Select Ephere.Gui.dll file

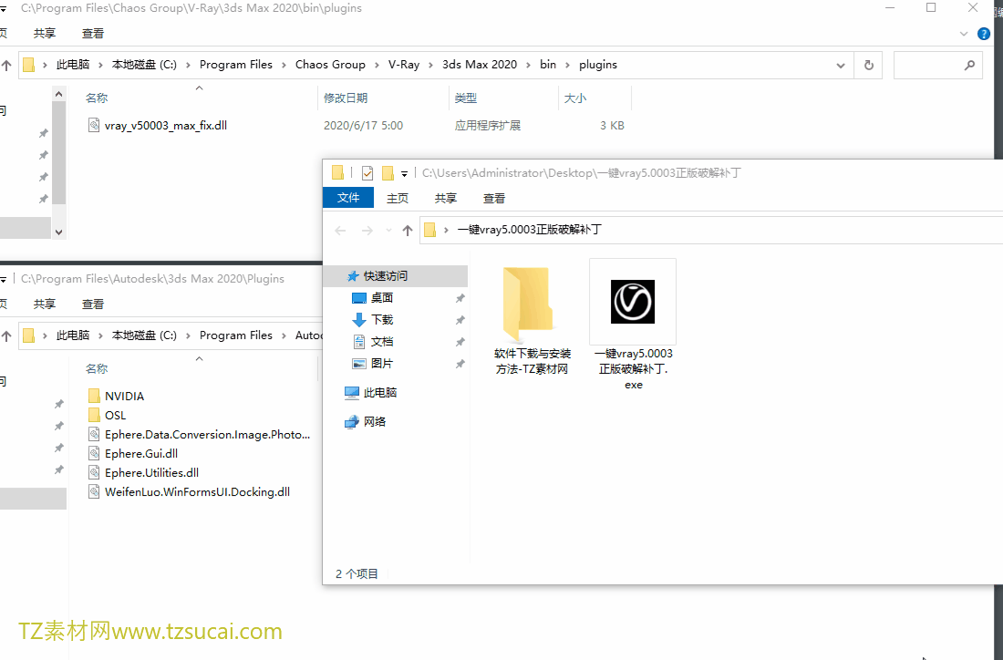[x=141, y=453]
